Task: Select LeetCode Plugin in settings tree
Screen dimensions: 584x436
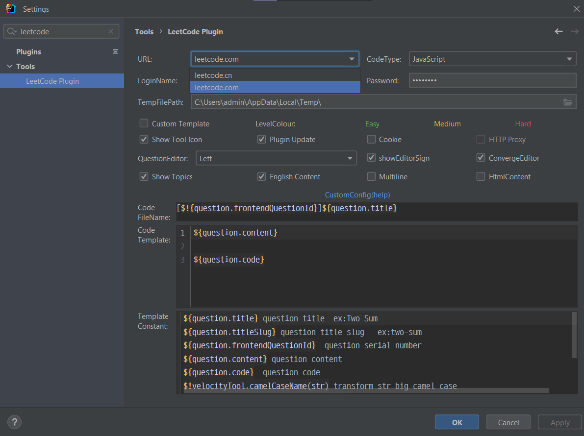Action: tap(62, 81)
